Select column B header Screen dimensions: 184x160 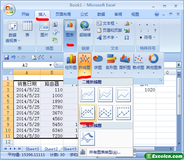click(52, 72)
